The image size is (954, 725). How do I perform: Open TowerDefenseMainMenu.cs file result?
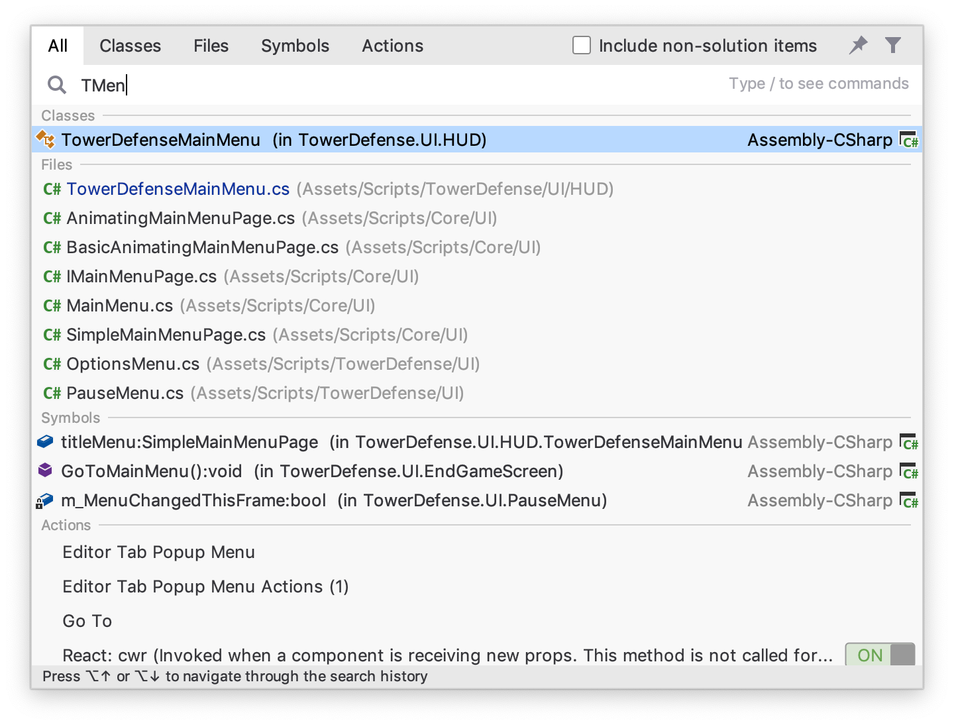477,189
